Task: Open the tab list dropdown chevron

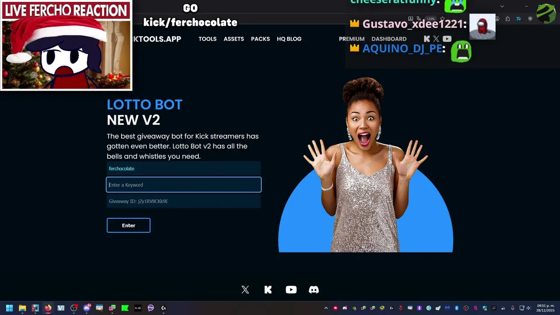Action: tap(502, 6)
